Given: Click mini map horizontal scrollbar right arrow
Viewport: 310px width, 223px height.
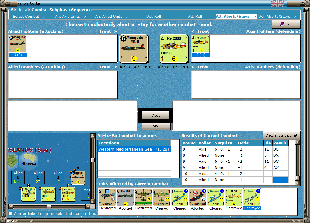Looking at the screenshot, I should [x=88, y=206].
